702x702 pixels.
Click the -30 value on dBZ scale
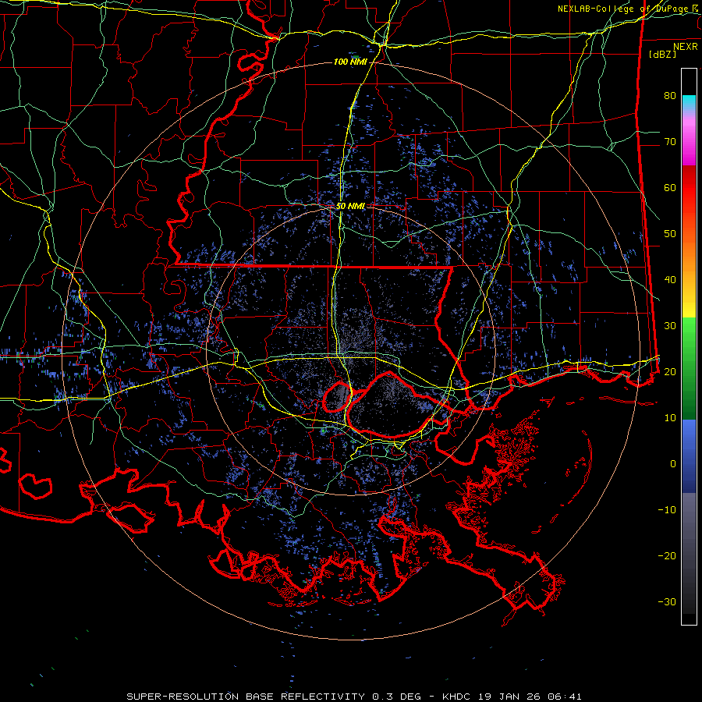tap(667, 602)
